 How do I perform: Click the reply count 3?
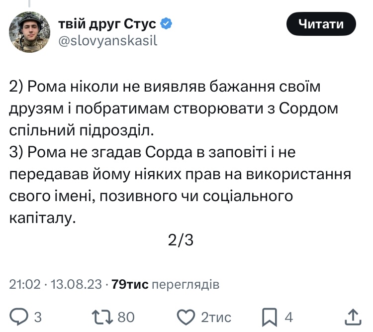click(x=38, y=317)
